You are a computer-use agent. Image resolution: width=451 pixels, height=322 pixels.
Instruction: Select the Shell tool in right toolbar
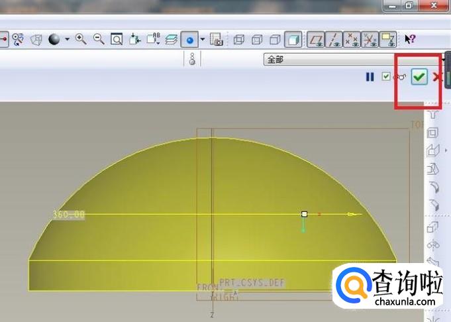[x=433, y=133]
